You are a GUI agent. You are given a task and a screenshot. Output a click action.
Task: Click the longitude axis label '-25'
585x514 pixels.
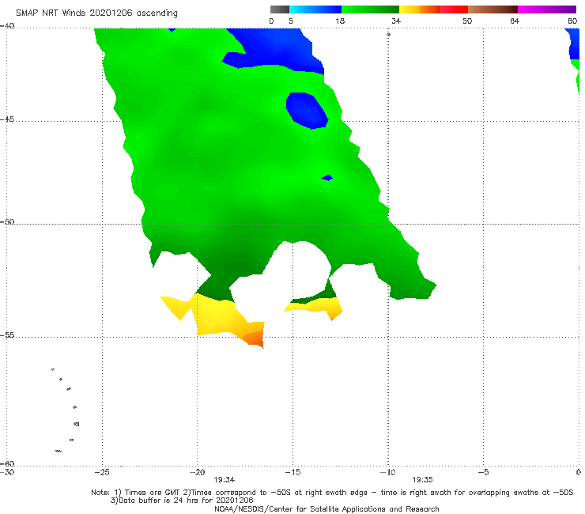pyautogui.click(x=102, y=472)
